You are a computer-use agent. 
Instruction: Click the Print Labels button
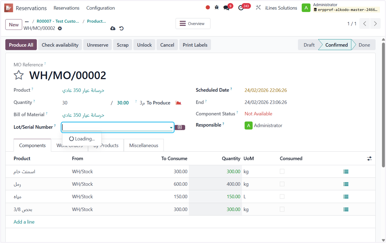pyautogui.click(x=195, y=45)
